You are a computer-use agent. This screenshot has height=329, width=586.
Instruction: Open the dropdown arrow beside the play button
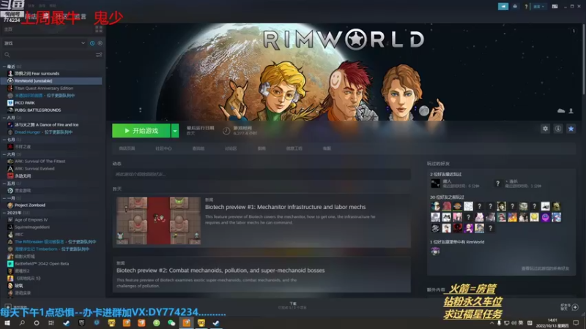(175, 131)
